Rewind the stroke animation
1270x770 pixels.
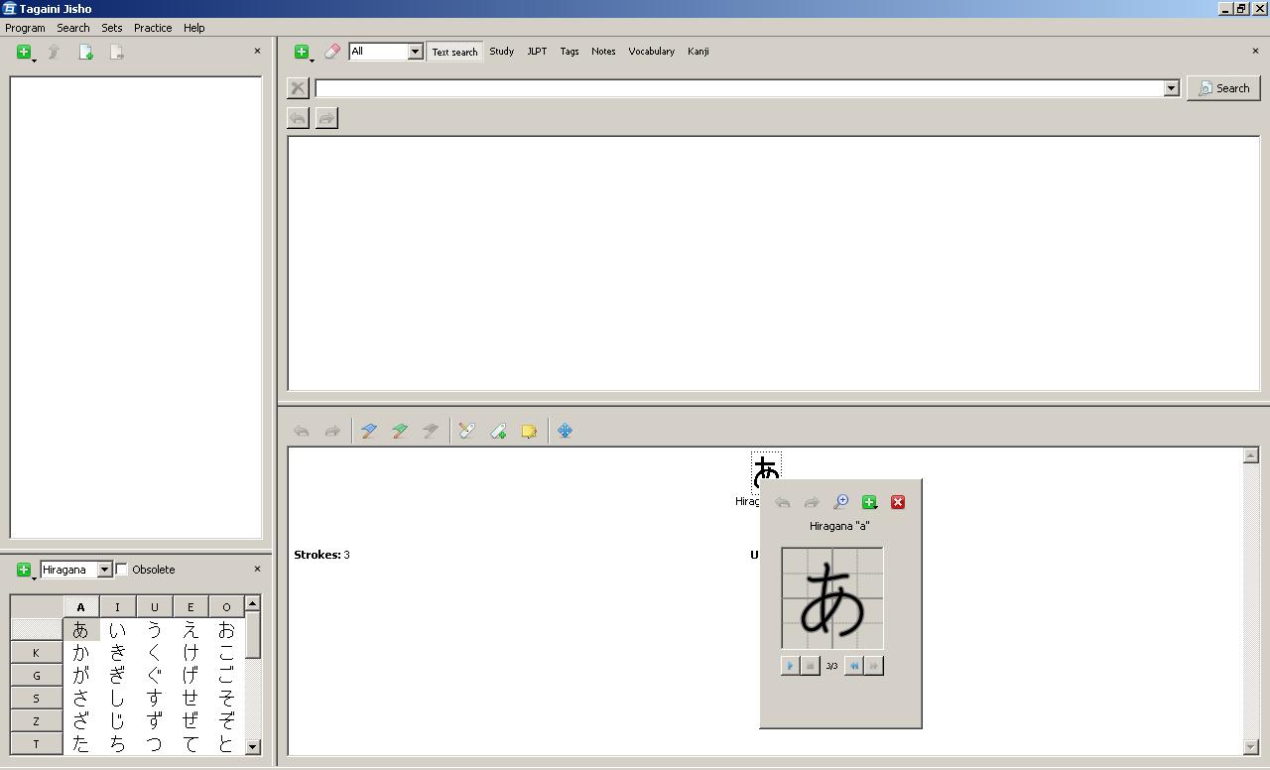tap(854, 666)
